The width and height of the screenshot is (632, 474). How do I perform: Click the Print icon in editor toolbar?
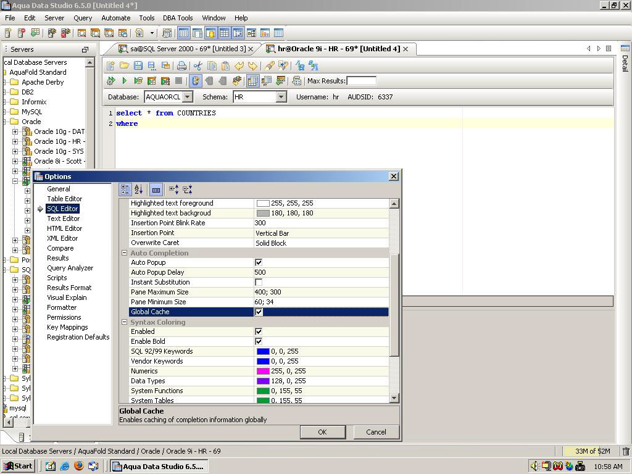click(182, 65)
